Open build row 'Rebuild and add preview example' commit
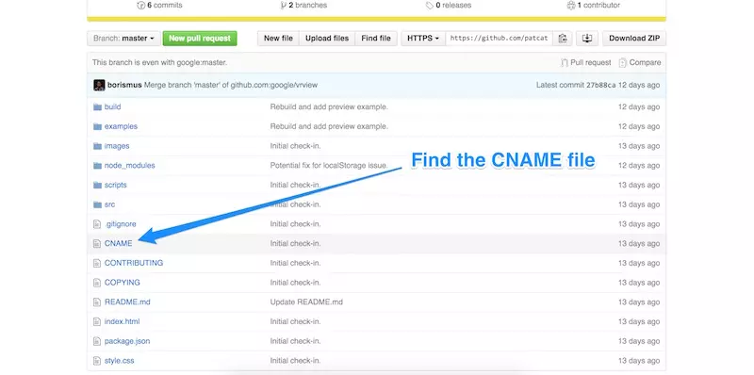The height and width of the screenshot is (375, 754). tap(329, 106)
